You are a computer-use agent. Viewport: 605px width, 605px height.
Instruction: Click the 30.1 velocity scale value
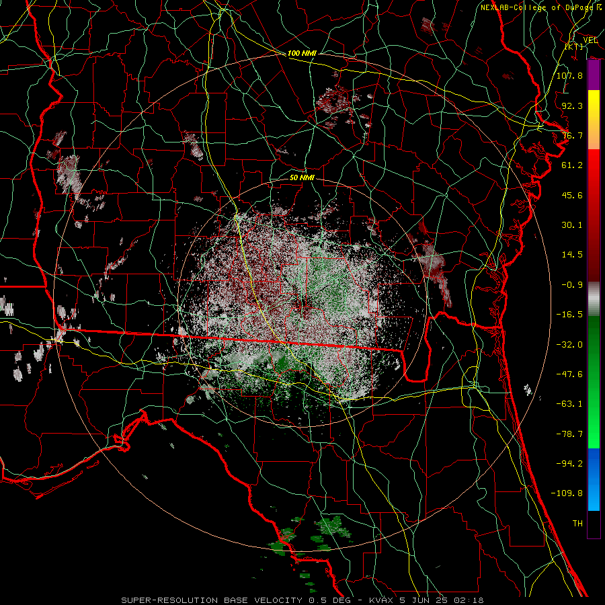[572, 225]
